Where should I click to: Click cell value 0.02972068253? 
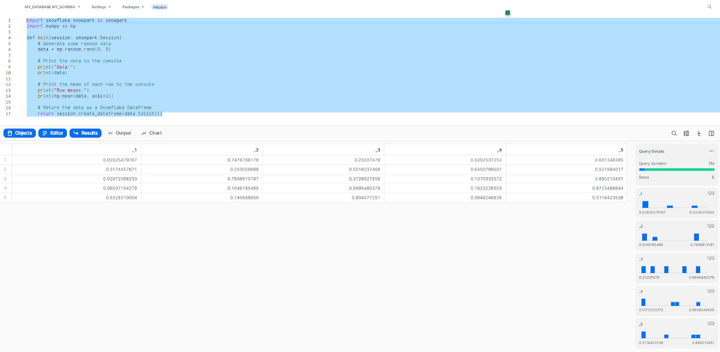(120, 179)
